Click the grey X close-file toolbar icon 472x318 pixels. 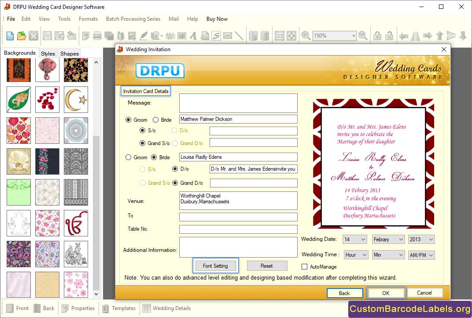tap(33, 36)
